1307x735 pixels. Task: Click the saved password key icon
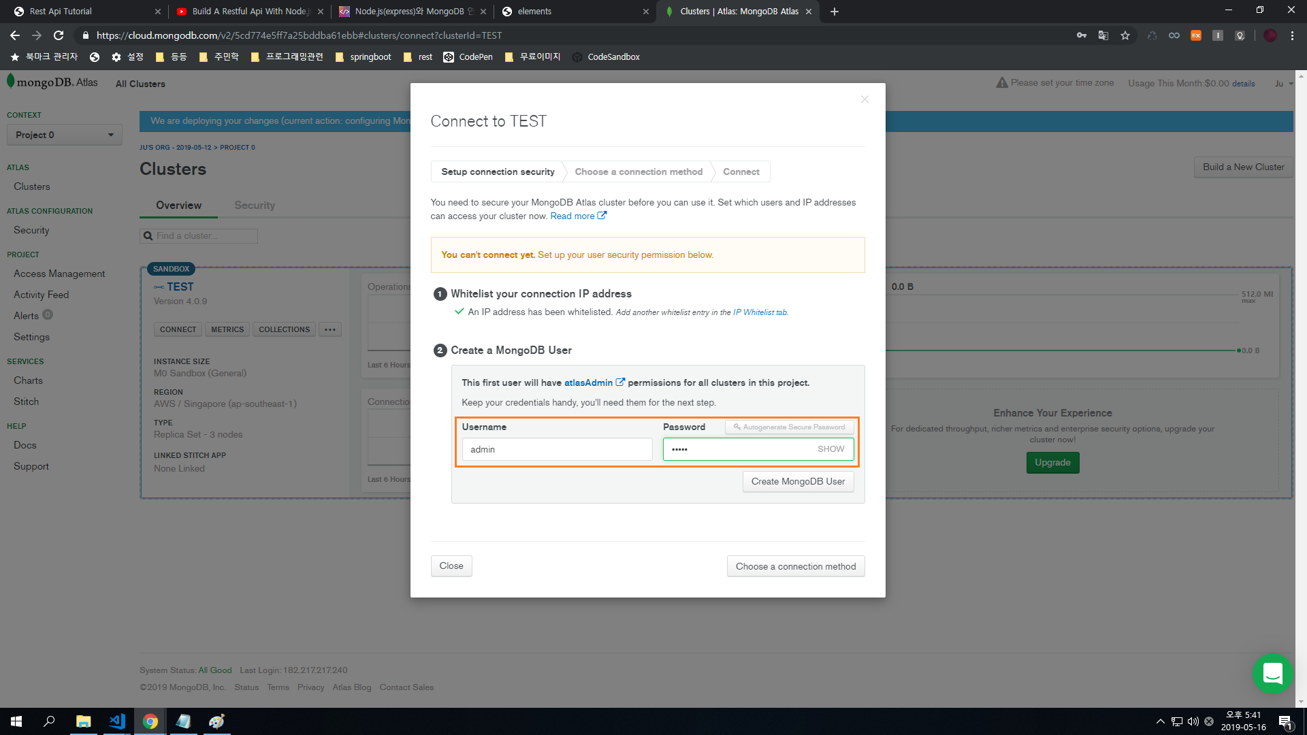point(1082,35)
